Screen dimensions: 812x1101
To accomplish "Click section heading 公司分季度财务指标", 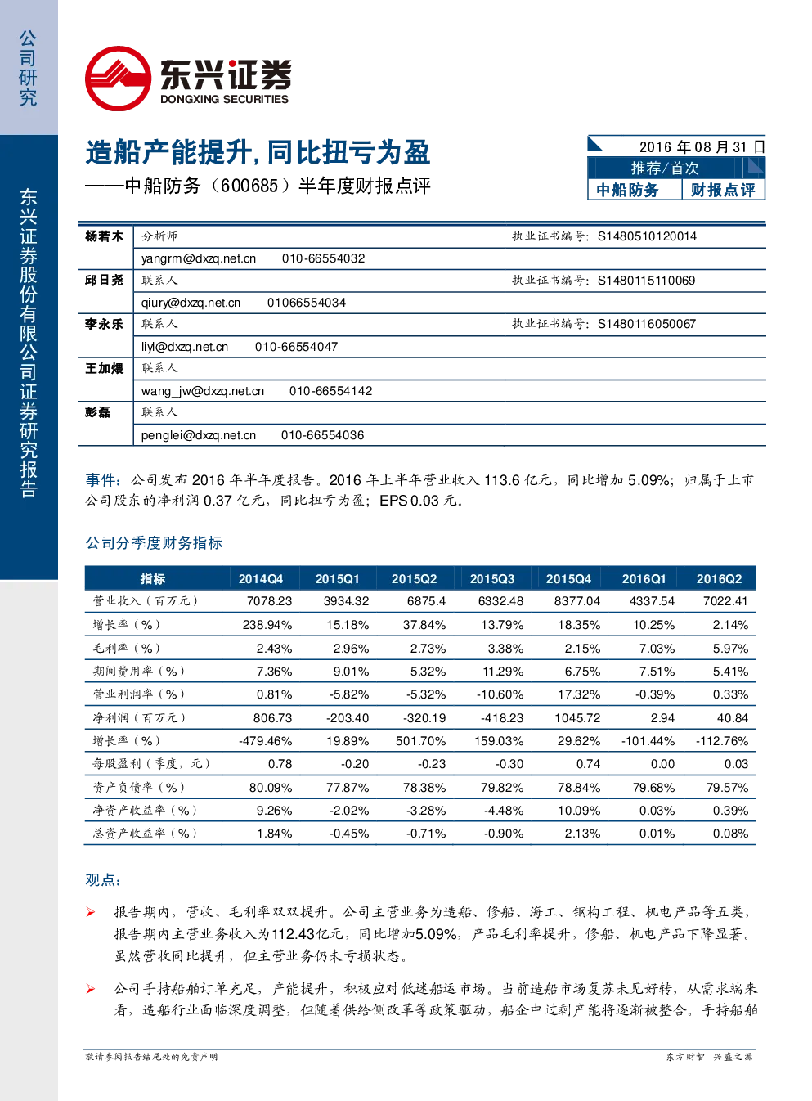I will click(154, 543).
